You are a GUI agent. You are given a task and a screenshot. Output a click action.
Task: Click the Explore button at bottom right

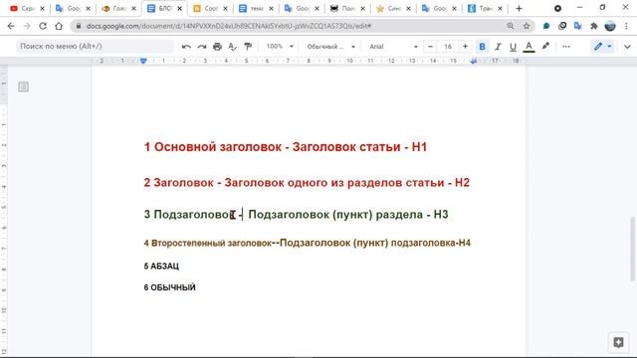click(618, 342)
